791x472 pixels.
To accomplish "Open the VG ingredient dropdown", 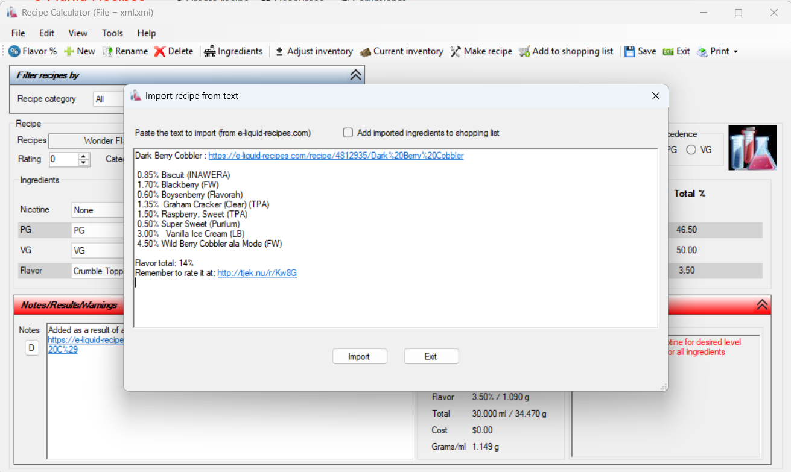I will tap(98, 250).
